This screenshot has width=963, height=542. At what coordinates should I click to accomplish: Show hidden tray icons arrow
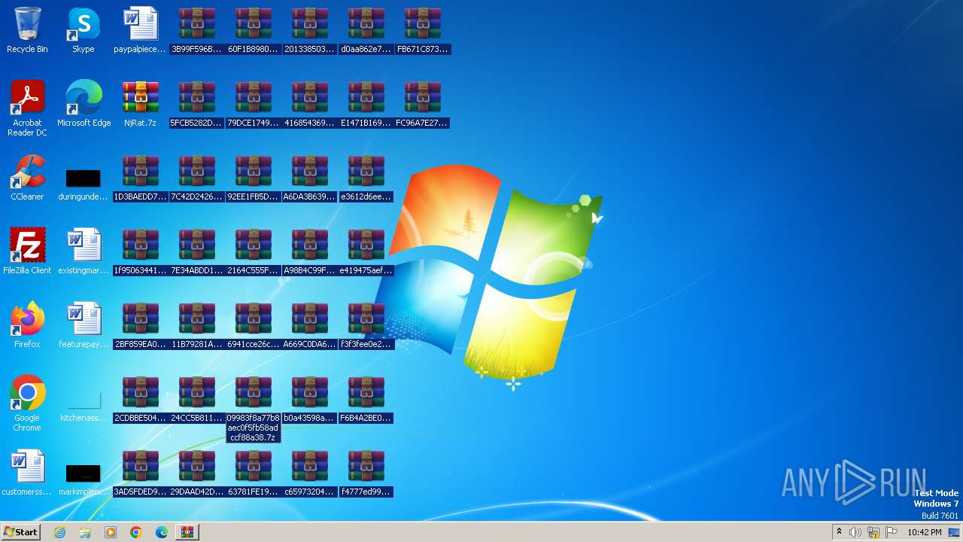click(x=839, y=532)
